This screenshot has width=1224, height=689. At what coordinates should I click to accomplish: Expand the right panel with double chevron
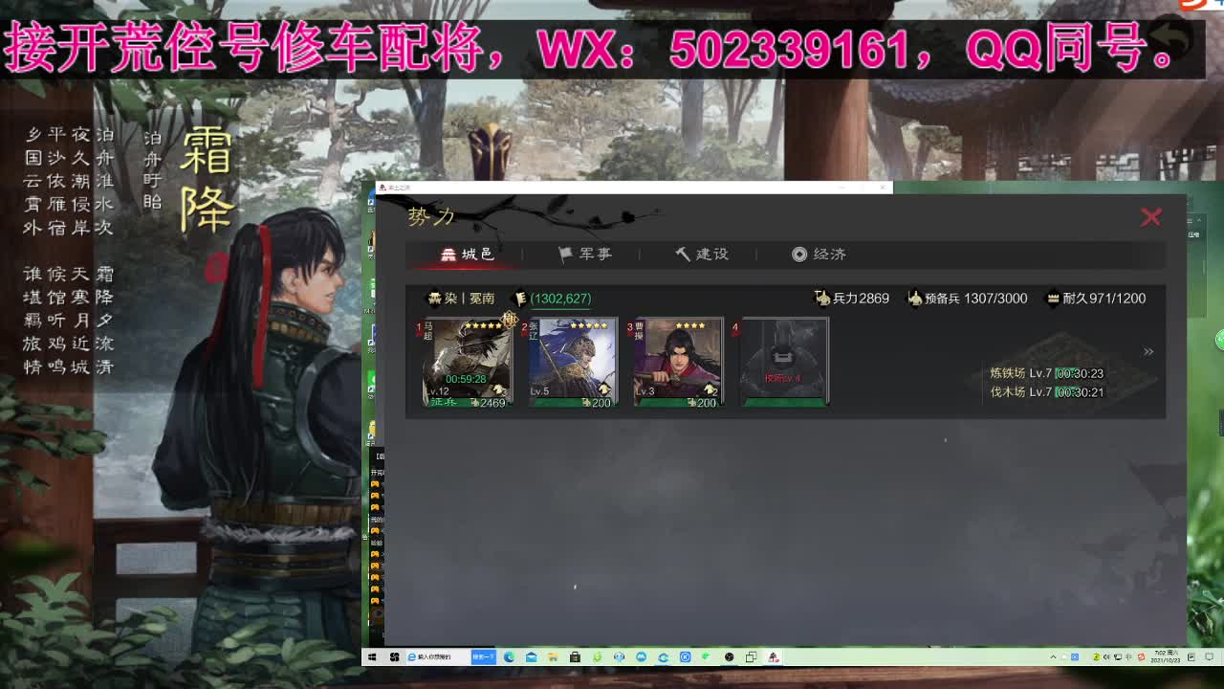1149,351
